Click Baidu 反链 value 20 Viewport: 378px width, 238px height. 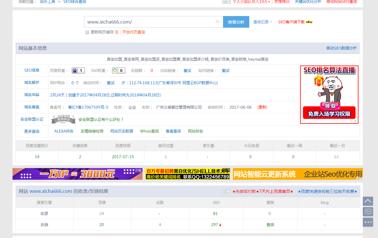tap(102, 225)
